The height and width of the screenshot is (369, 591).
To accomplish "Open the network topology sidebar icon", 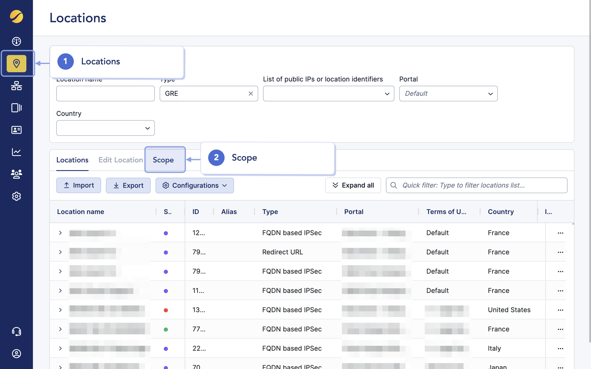I will (x=16, y=86).
